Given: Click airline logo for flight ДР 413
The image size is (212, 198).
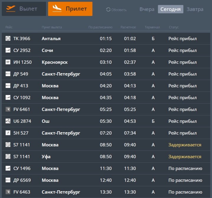Looking at the screenshot, I should (8, 86).
